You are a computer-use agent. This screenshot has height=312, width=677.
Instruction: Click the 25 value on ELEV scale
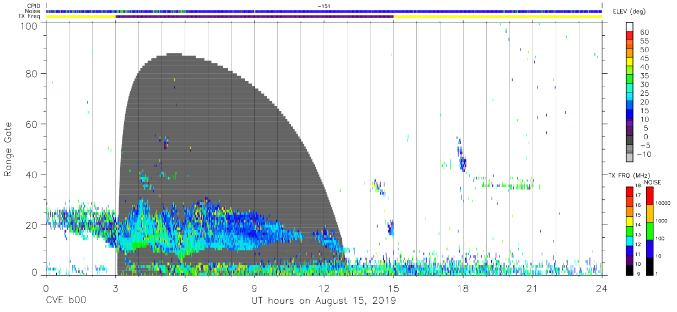tap(644, 93)
